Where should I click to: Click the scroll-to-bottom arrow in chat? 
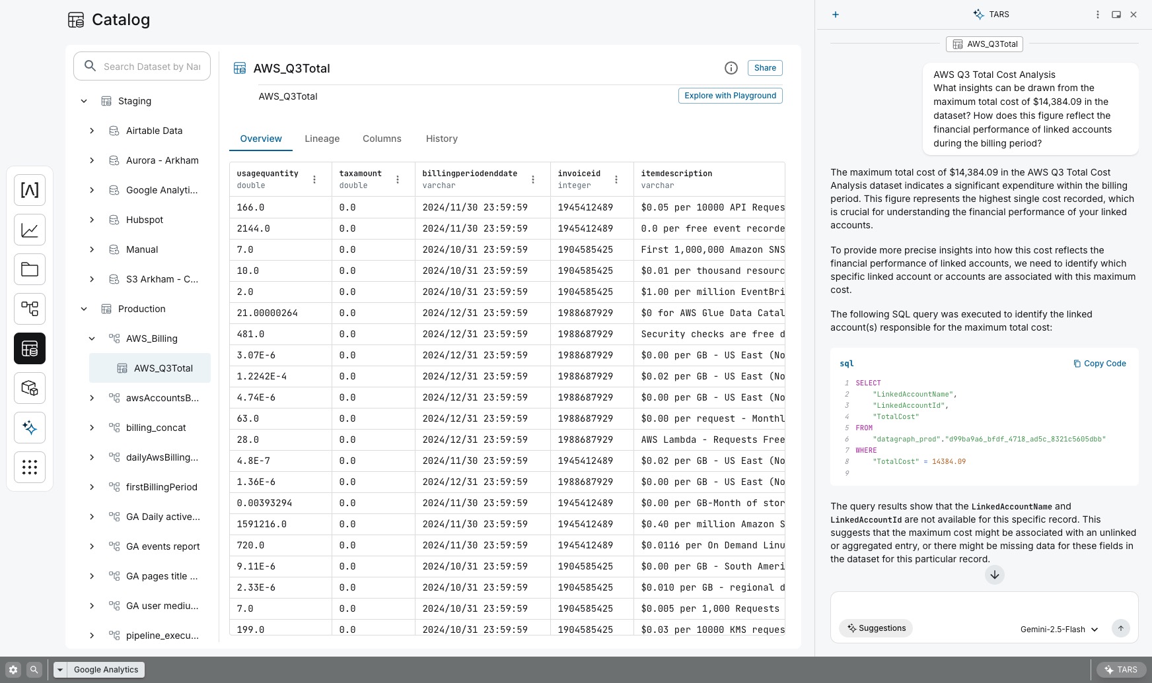point(995,575)
